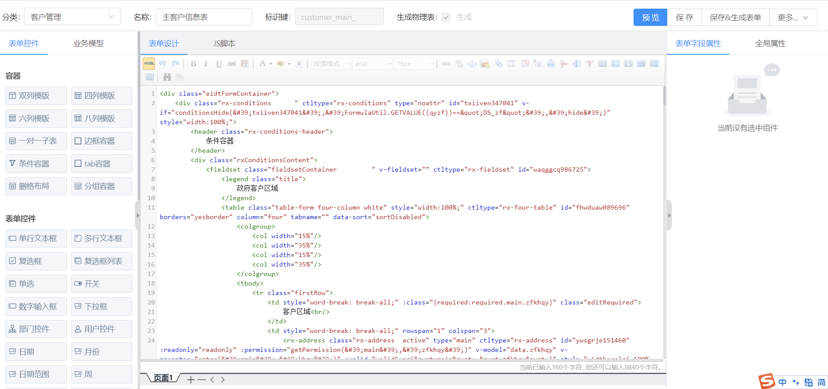Select the tab容器 container control
Screen dimensions: 828x389
(102, 163)
